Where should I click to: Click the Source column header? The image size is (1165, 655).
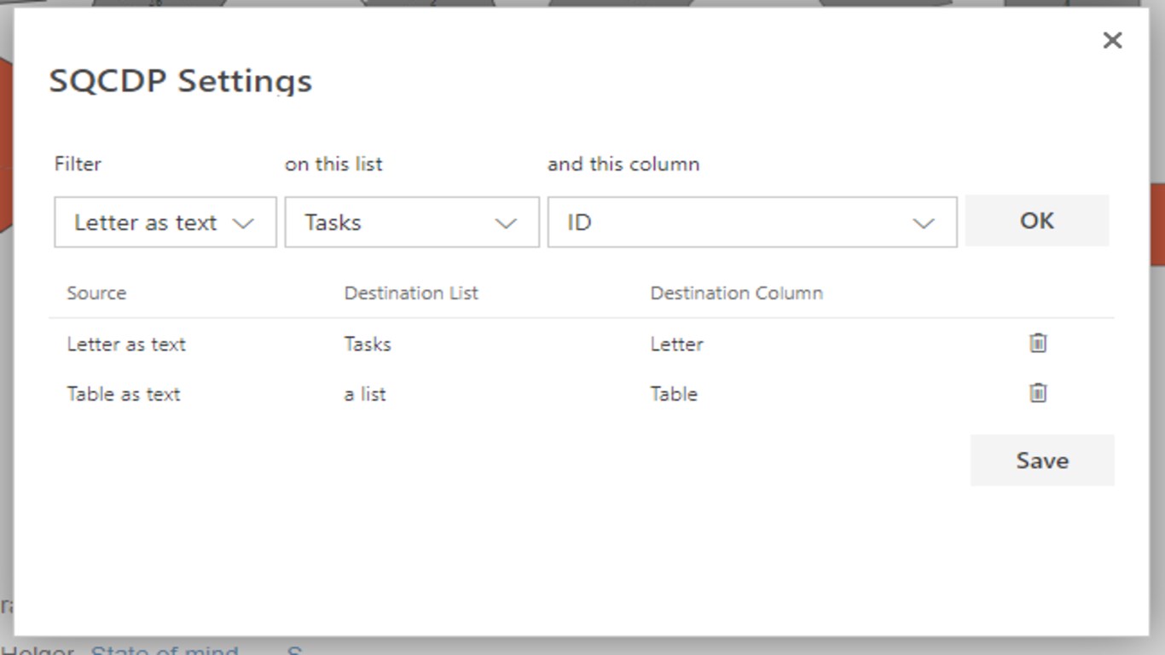pyautogui.click(x=96, y=293)
